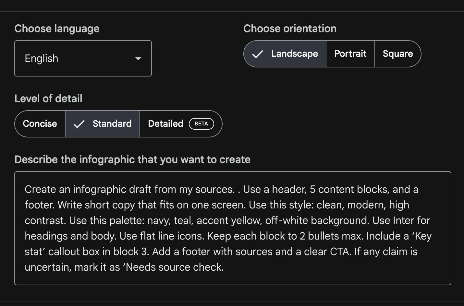Click the Standard detail option
Image resolution: width=464 pixels, height=306 pixels.
pos(112,124)
